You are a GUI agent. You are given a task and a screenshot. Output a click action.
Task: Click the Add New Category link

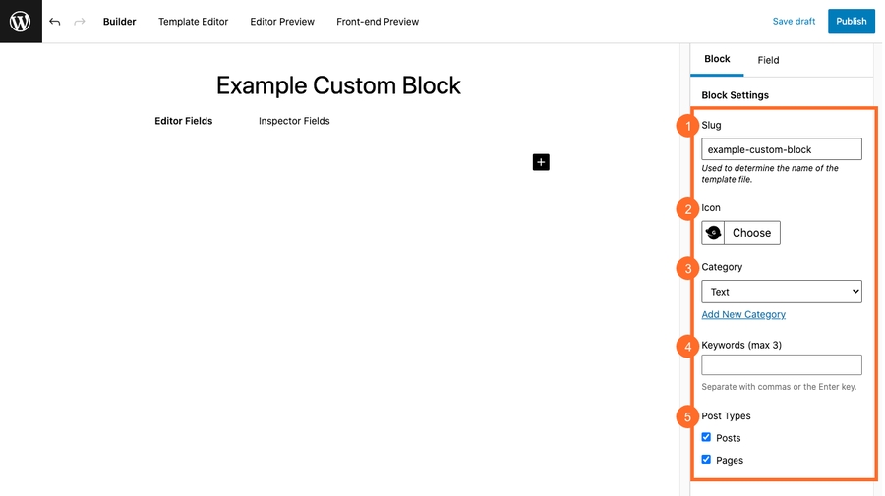click(743, 314)
